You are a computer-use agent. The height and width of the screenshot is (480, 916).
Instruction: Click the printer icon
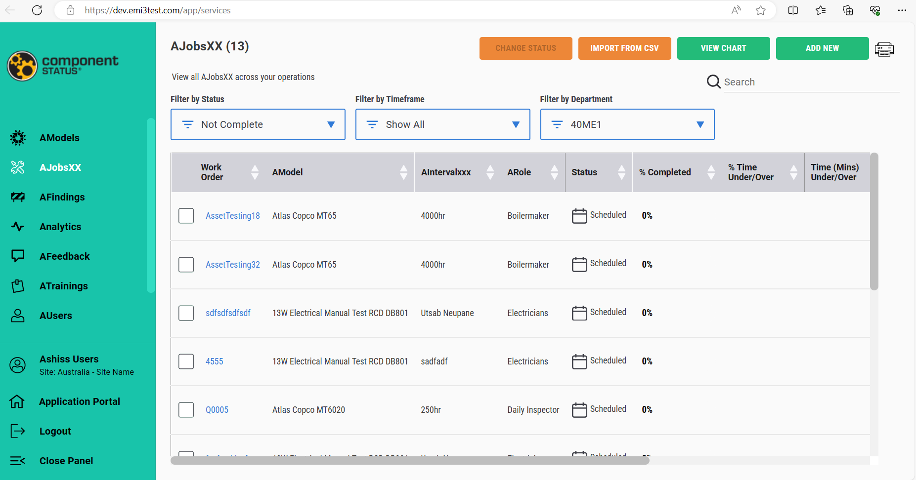(884, 49)
